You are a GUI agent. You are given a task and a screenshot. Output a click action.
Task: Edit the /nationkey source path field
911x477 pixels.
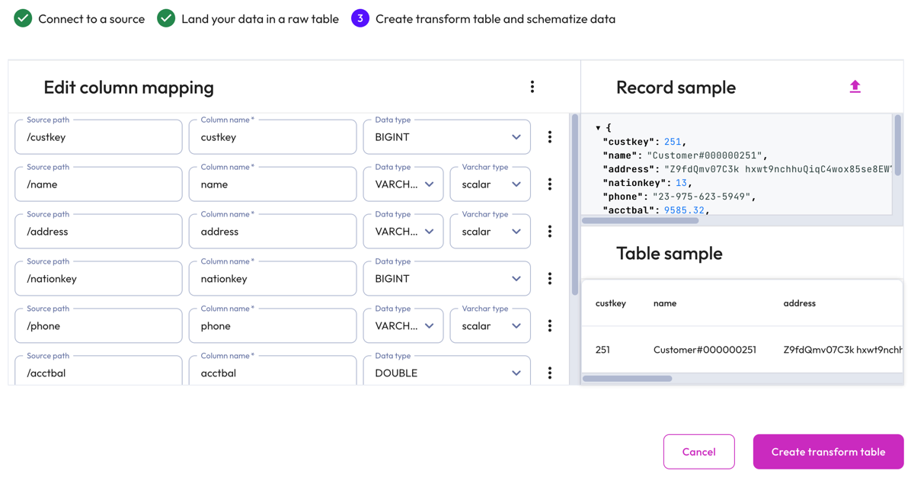[99, 279]
